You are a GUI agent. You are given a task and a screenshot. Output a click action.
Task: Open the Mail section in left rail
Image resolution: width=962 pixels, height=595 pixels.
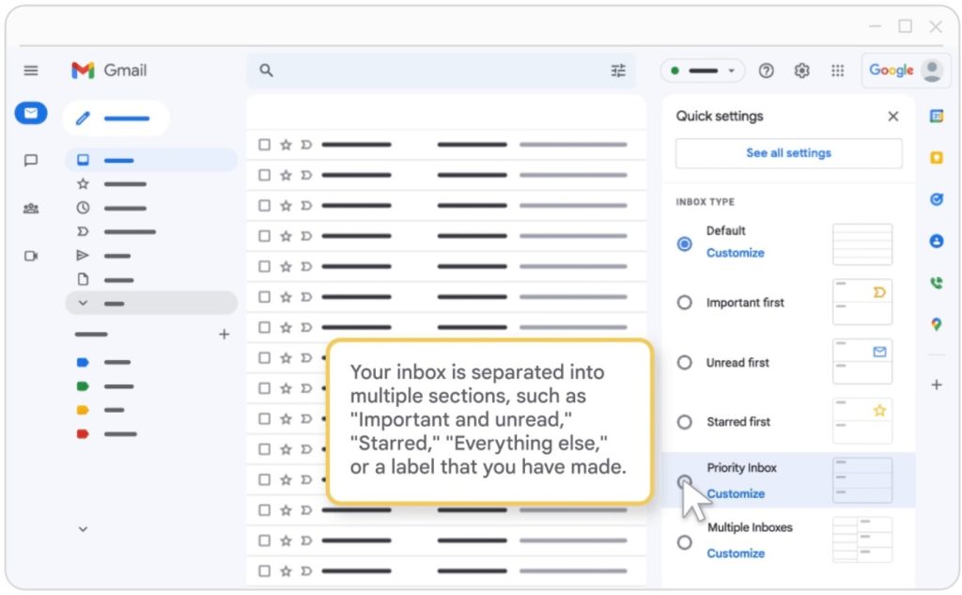(31, 113)
